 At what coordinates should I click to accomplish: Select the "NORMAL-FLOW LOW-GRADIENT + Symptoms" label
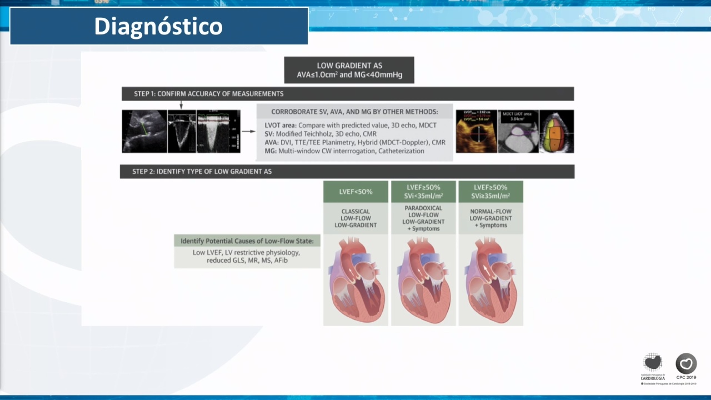coord(490,218)
